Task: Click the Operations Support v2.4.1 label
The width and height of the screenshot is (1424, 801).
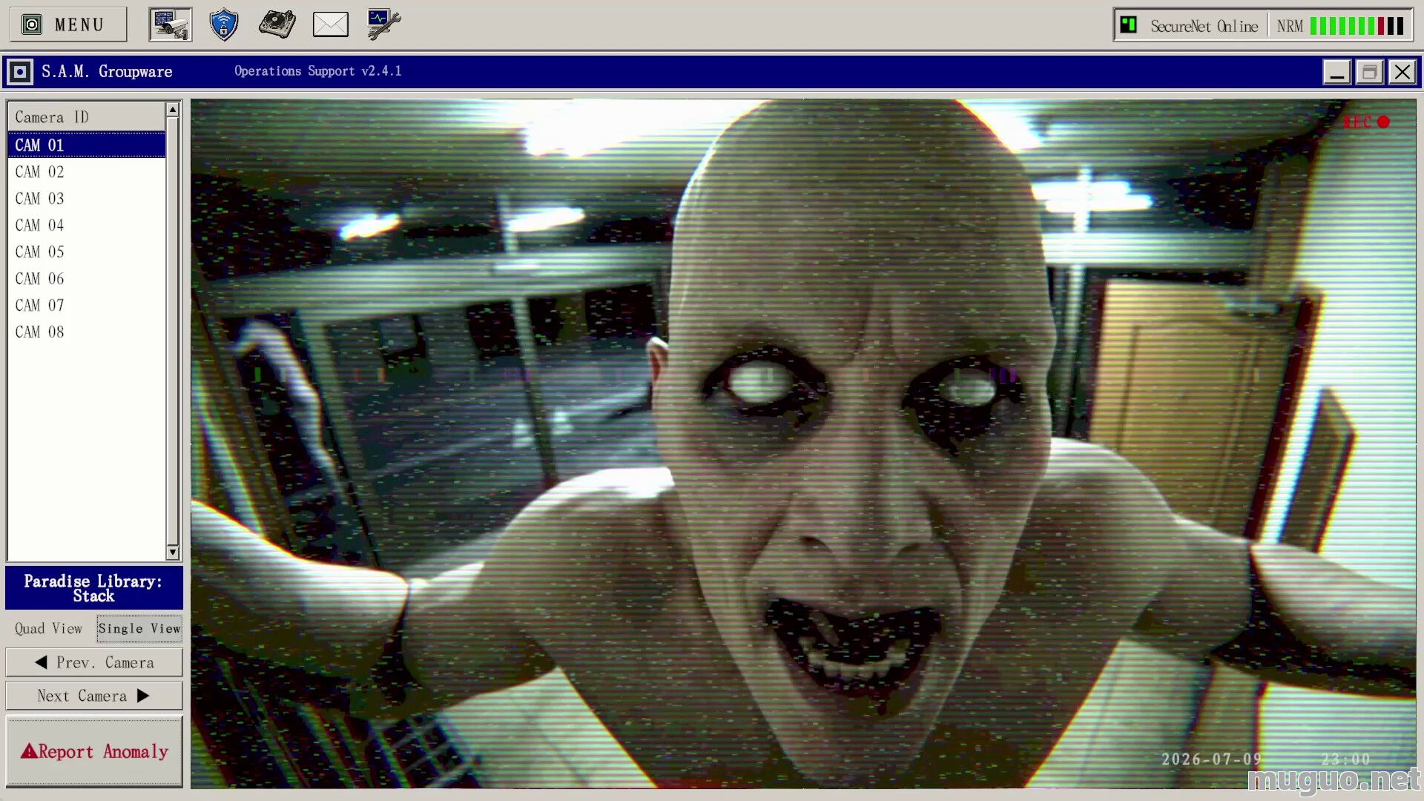Action: pos(317,71)
